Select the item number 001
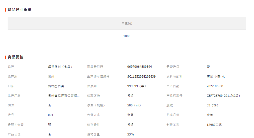 [x=51, y=115]
